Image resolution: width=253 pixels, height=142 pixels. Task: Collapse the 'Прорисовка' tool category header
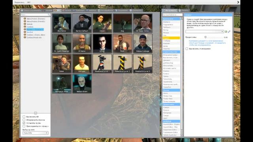171,105
